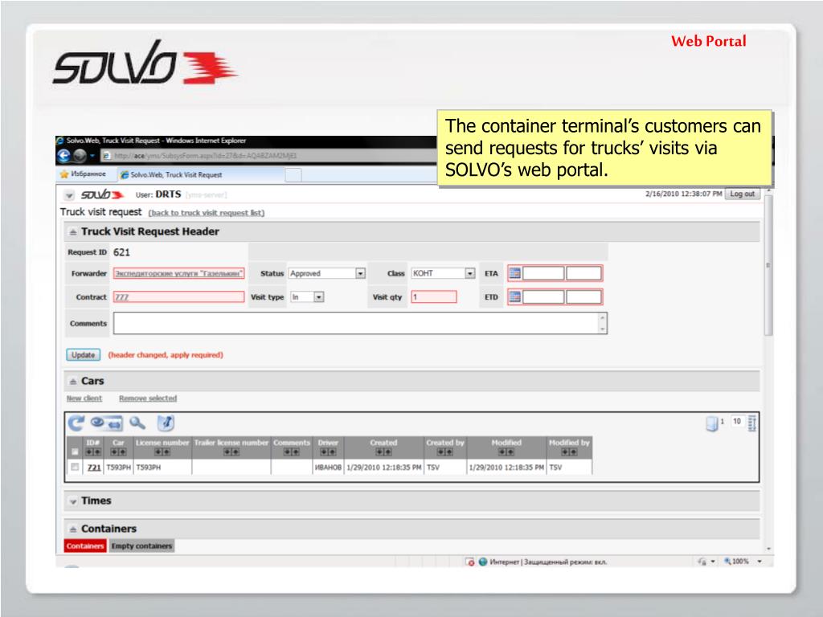Viewport: 823px width, 617px height.
Task: Click the driver cell ИВАНОВ
Action: (x=328, y=467)
